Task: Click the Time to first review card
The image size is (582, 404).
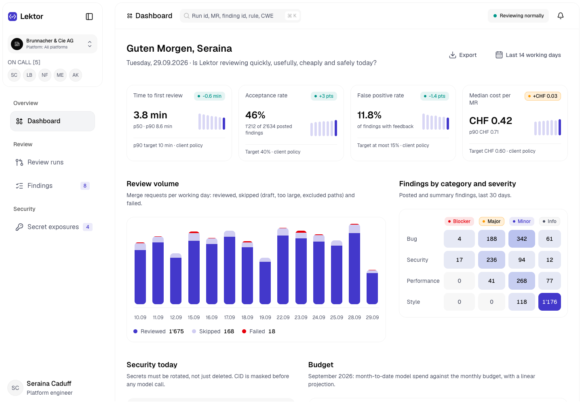Action: [179, 123]
